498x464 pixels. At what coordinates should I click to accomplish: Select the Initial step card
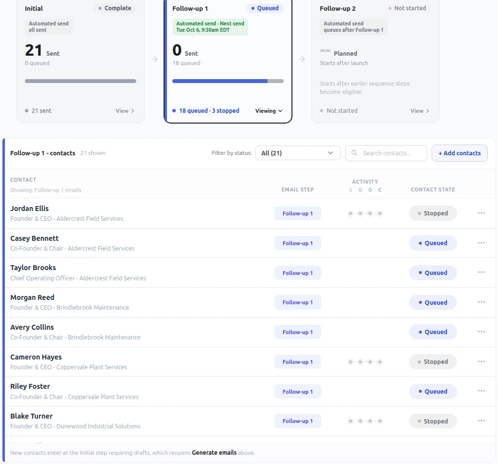pos(81,61)
